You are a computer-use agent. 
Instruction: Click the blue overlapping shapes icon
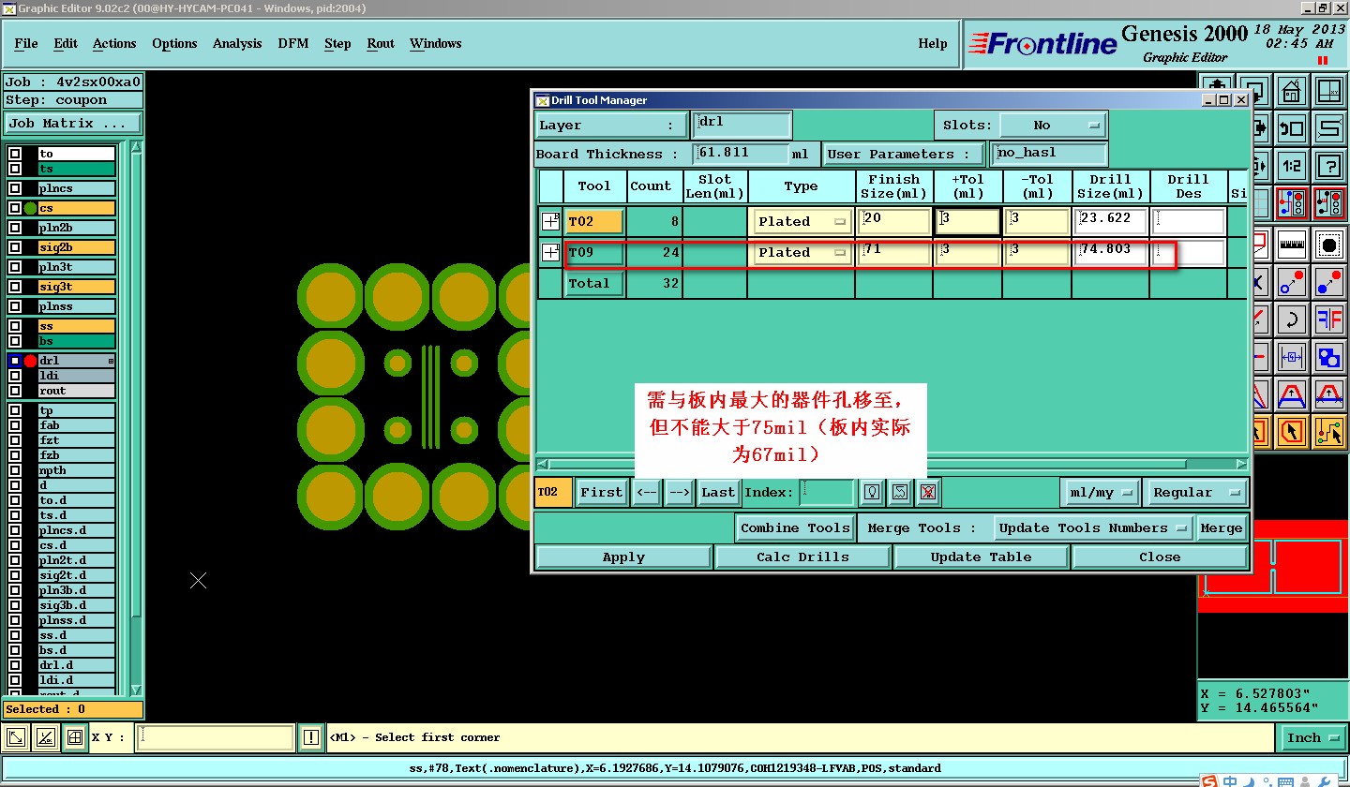(1329, 357)
